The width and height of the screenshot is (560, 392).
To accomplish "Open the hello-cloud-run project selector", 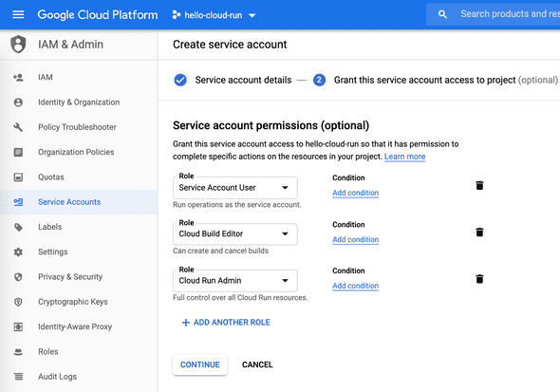I will [x=214, y=15].
